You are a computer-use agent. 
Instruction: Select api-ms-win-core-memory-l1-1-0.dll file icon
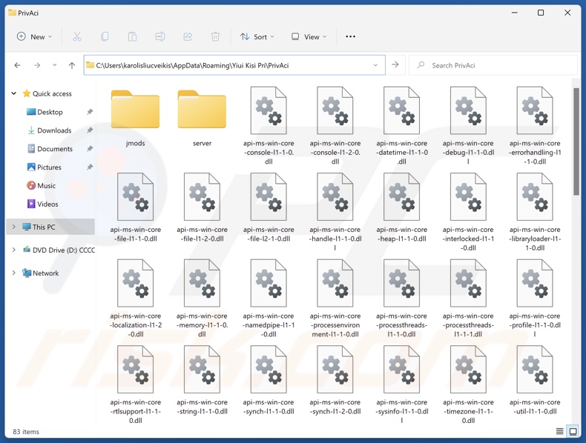point(202,283)
